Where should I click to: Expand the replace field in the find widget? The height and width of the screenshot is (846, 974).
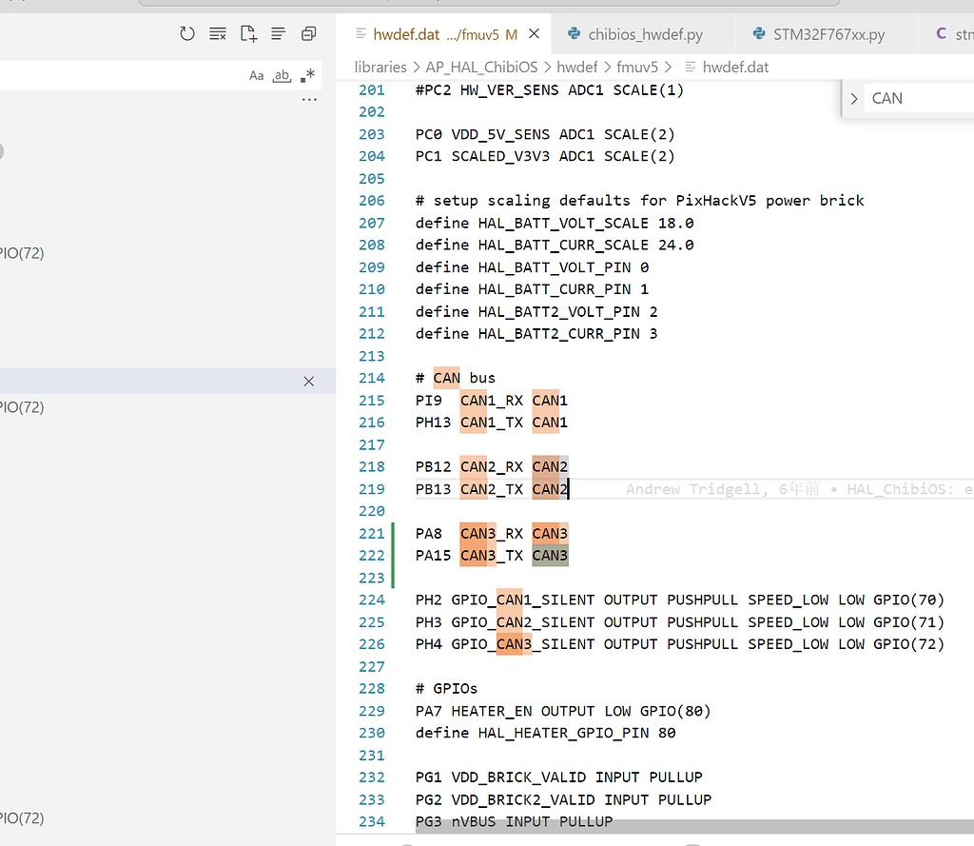click(853, 98)
